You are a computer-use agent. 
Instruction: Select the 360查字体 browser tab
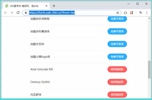(26, 6)
